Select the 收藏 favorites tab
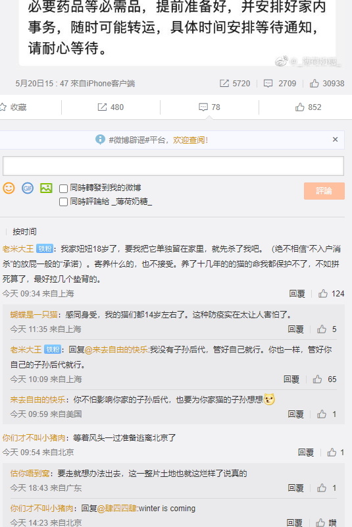The width and height of the screenshot is (352, 527). pyautogui.click(x=13, y=107)
